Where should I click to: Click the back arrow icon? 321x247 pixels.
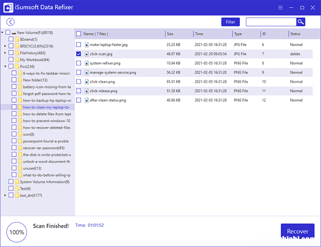(10, 22)
